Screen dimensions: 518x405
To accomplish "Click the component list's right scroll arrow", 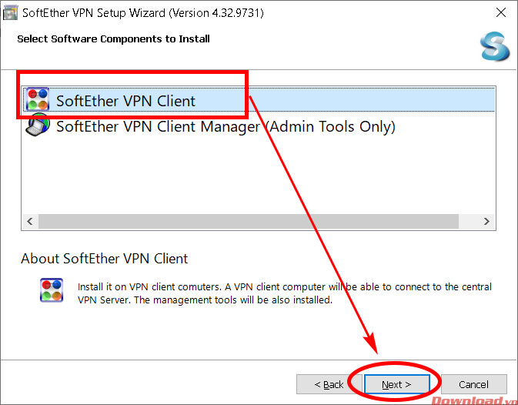I will 486,222.
